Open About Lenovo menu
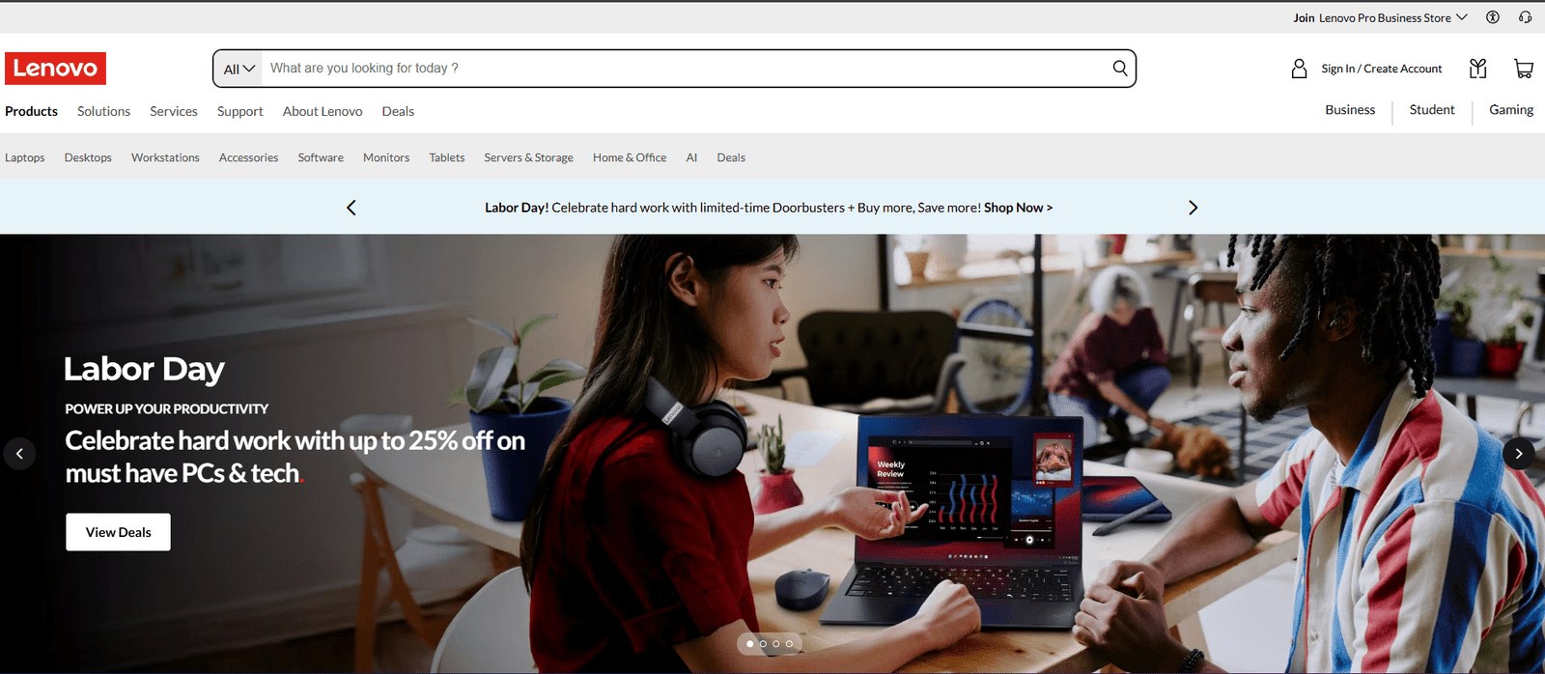The height and width of the screenshot is (674, 1545). tap(323, 111)
